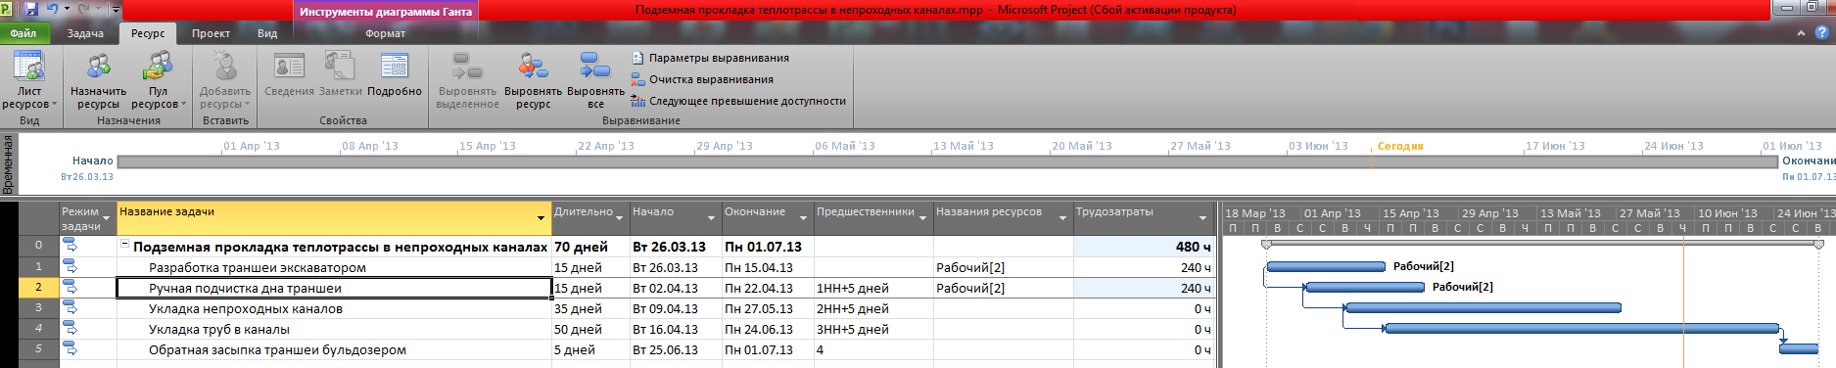Image resolution: width=1836 pixels, height=368 pixels.
Task: Click task mode icon in row 0
Action: coord(71,246)
